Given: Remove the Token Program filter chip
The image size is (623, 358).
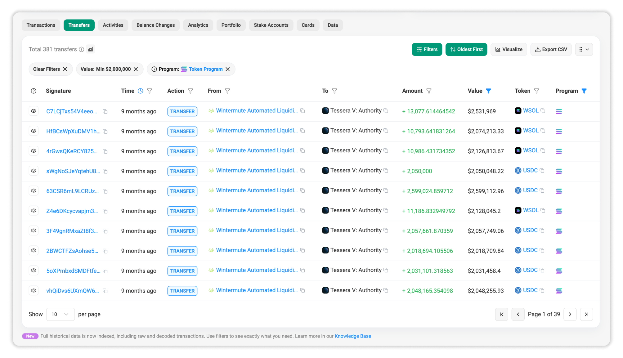Looking at the screenshot, I should [x=228, y=69].
